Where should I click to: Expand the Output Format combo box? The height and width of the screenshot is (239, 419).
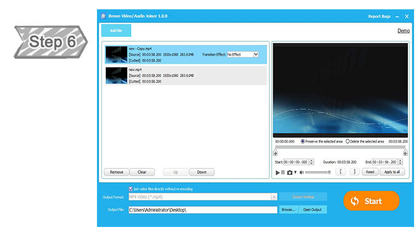(x=273, y=197)
